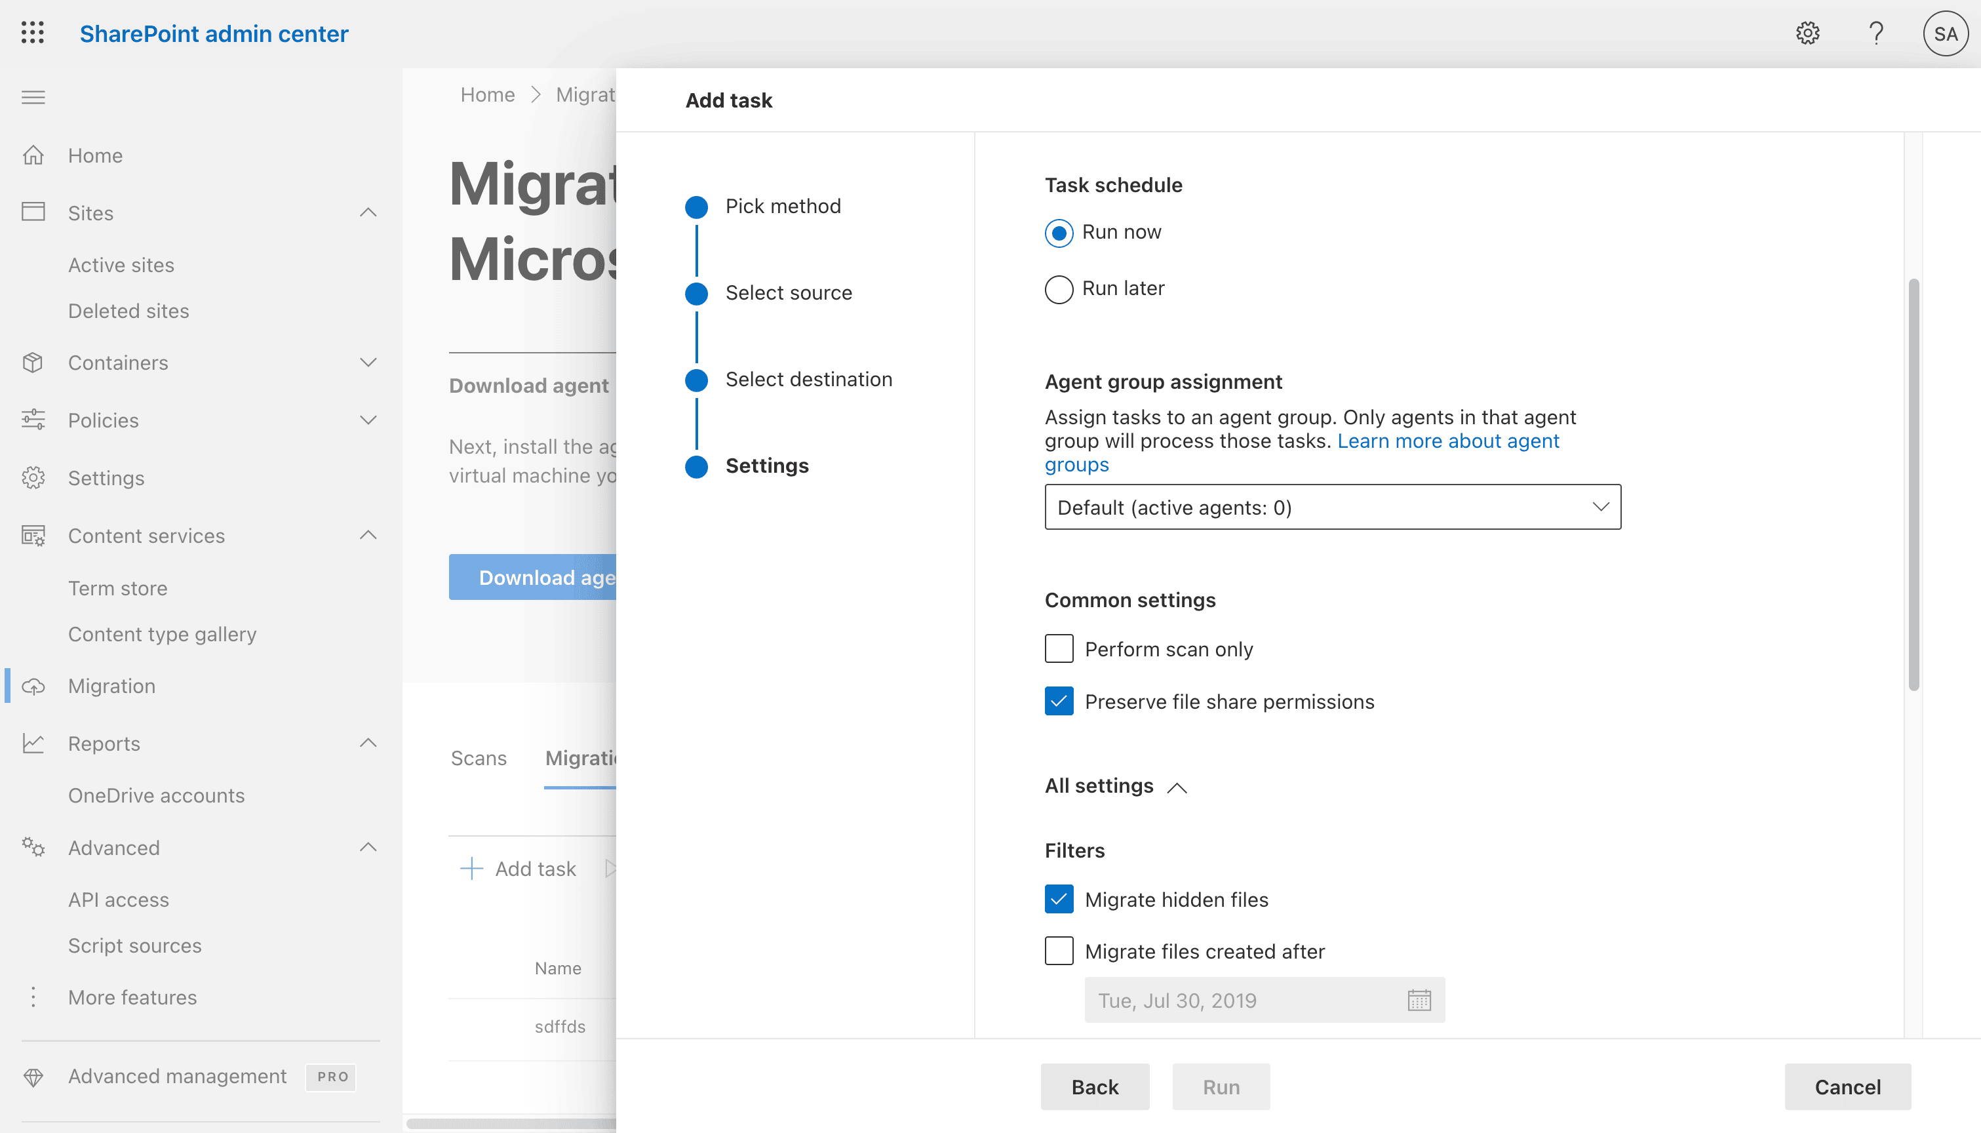
Task: Click the sdffds task row name
Action: (559, 1026)
